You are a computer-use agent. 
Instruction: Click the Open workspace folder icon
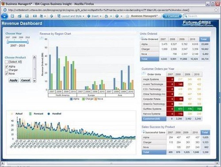pos(19,16)
